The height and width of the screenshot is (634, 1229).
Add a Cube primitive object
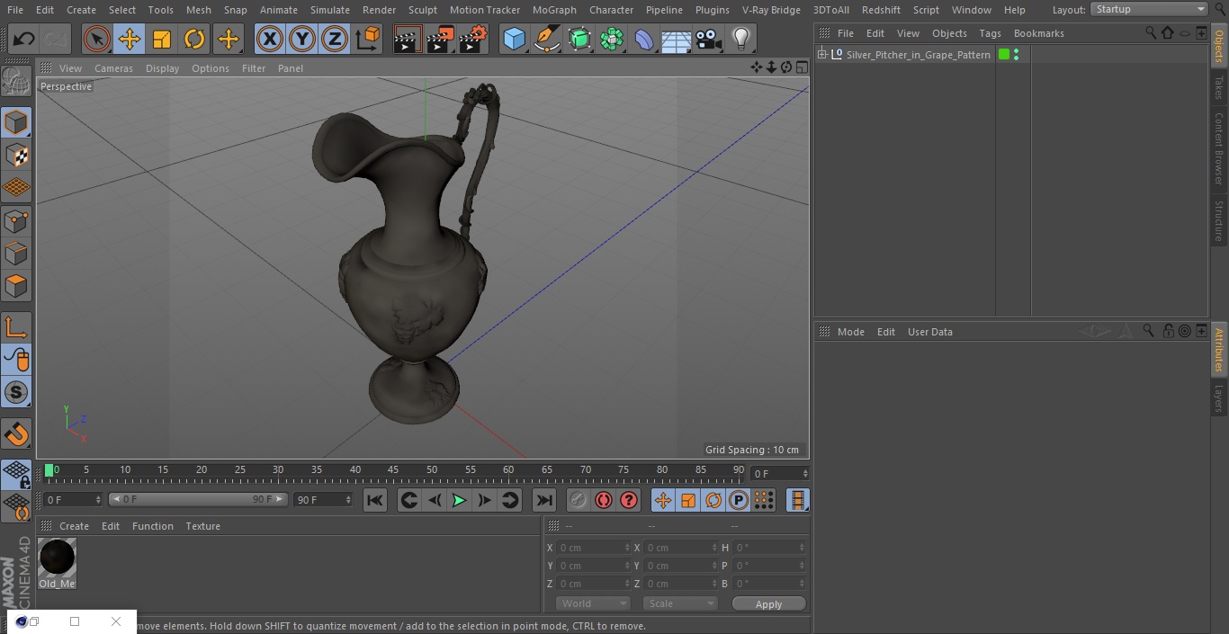pyautogui.click(x=514, y=40)
